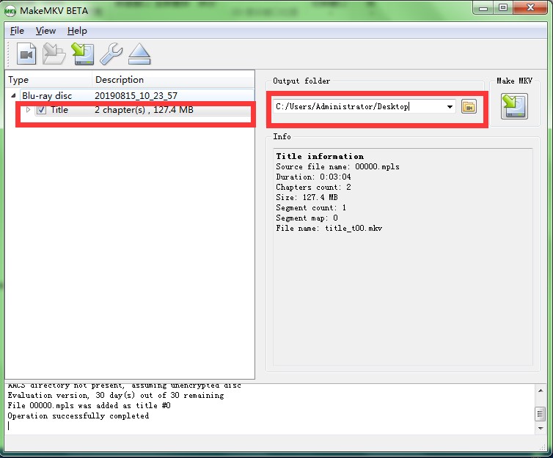Image resolution: width=553 pixels, height=458 pixels.
Task: Toggle the Title checkbox
Action: (x=41, y=110)
